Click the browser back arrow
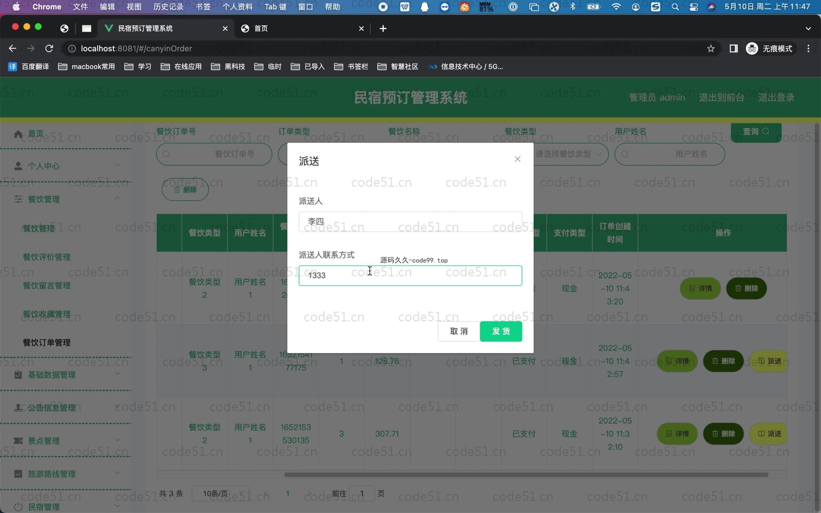821x513 pixels. [x=12, y=48]
